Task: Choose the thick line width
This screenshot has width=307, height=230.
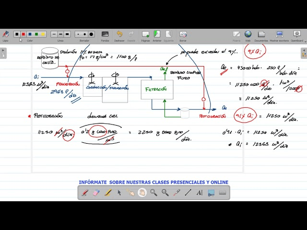Action: [x=67, y=34]
